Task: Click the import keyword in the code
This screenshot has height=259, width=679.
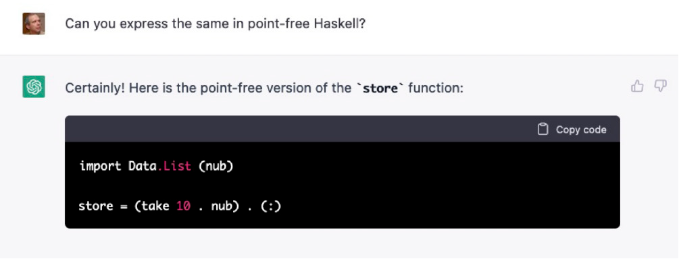Action: (101, 166)
